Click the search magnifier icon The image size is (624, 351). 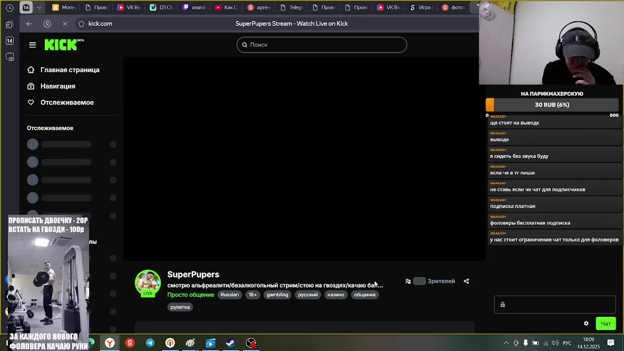245,45
